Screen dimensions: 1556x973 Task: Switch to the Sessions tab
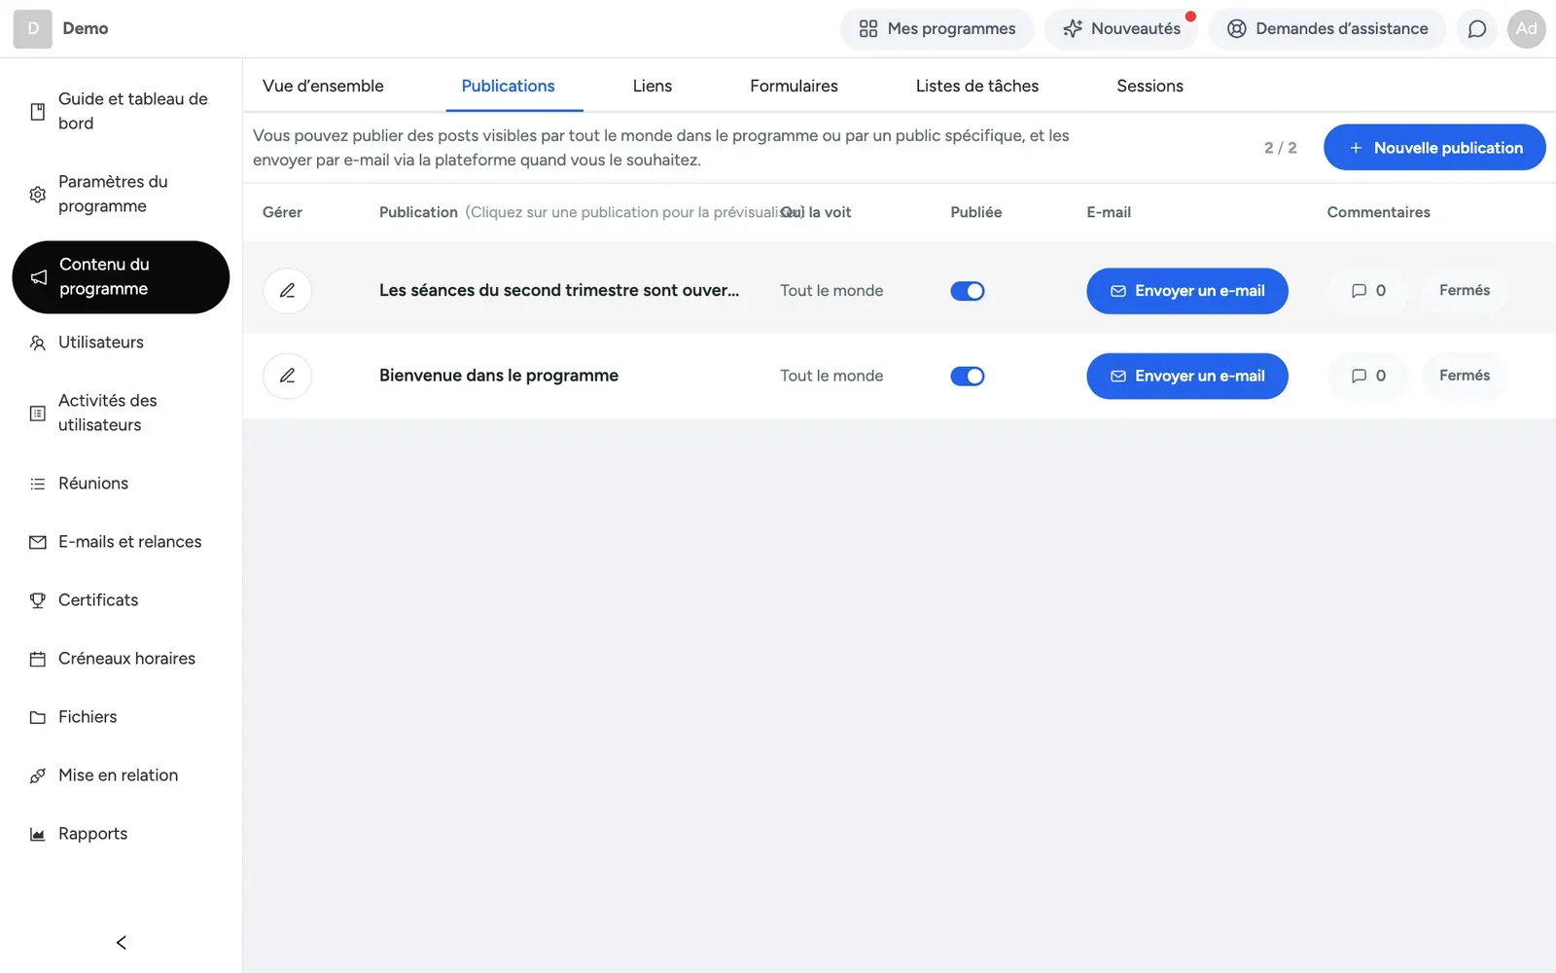pyautogui.click(x=1149, y=86)
